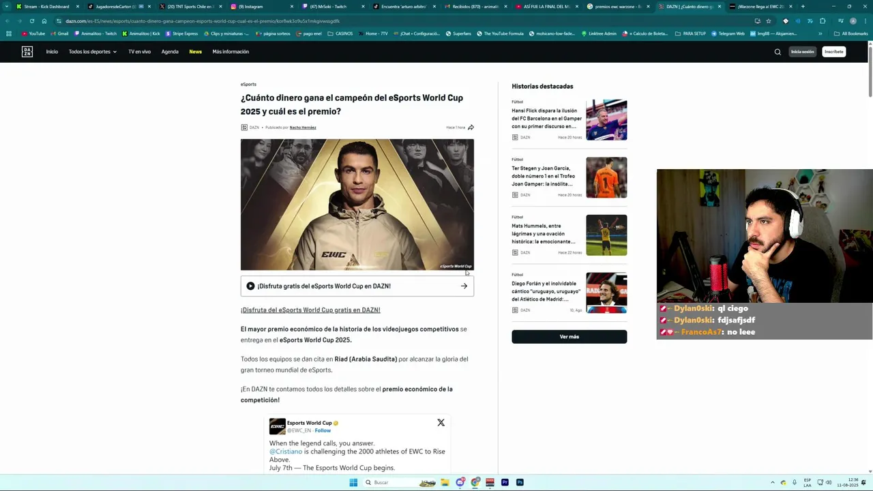873x491 pixels.
Task: Show hidden system tray icons chevron
Action: [772, 482]
